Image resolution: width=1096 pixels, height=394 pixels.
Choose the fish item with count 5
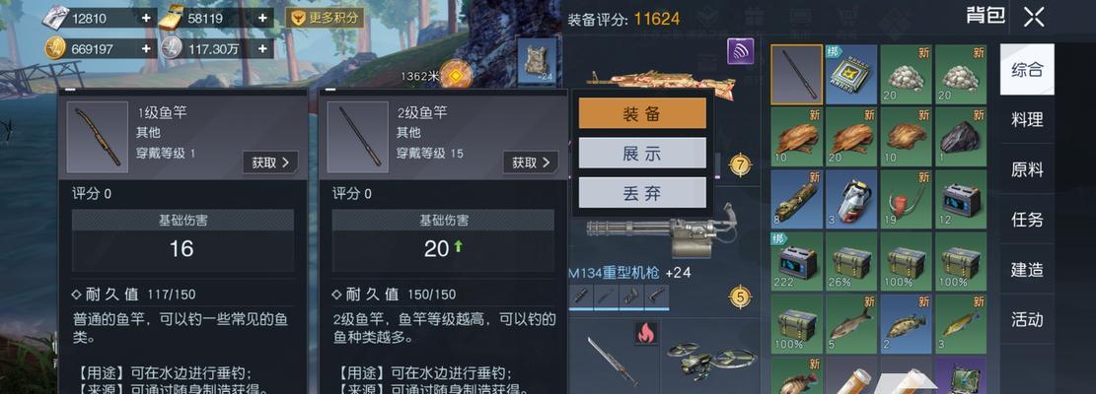850,323
